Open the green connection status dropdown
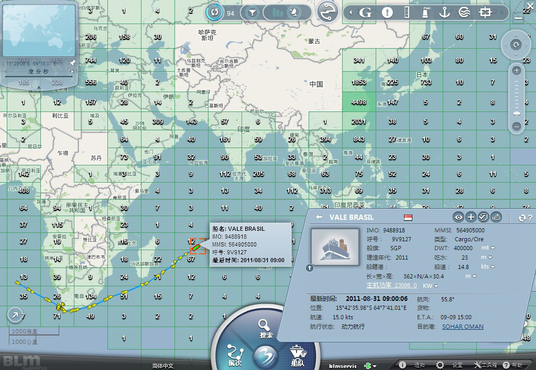This screenshot has height=370, width=536. click(370, 366)
